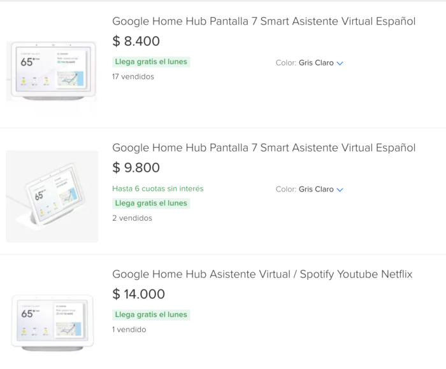The width and height of the screenshot is (446, 369).
Task: Click the 17 vendidos text
Action: coord(133,77)
